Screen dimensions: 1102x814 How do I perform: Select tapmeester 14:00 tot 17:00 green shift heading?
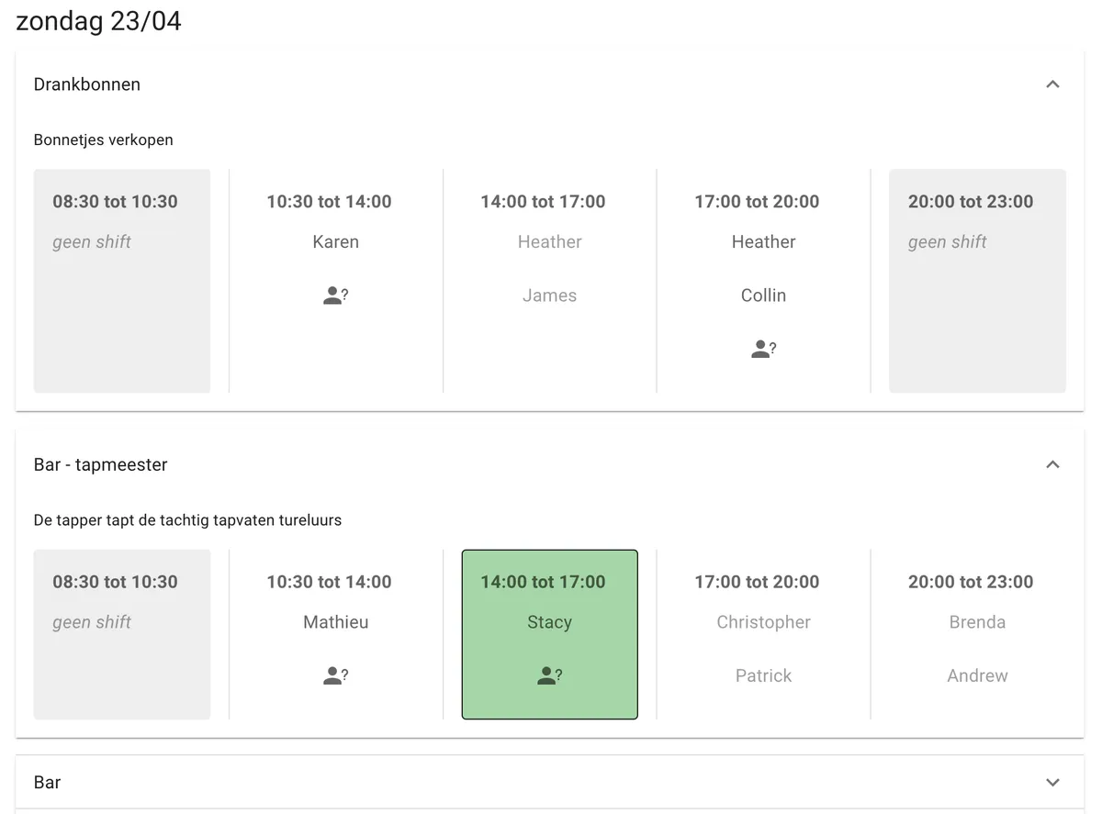[x=543, y=582]
